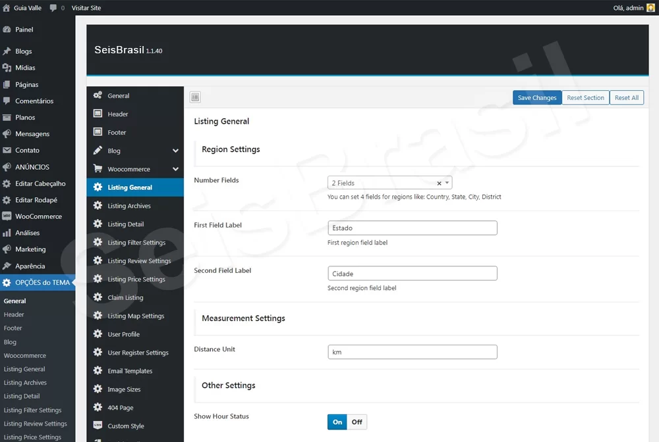Expand the Blog options section
Screen dimensions: 659x442
tap(175, 151)
